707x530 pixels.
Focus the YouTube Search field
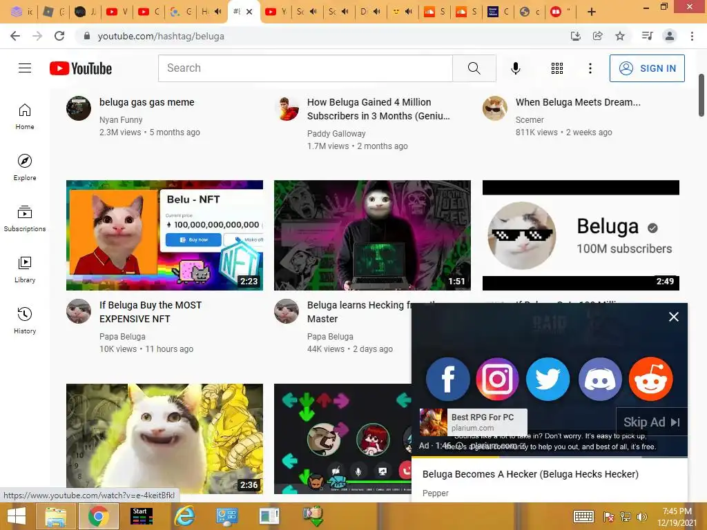305,68
